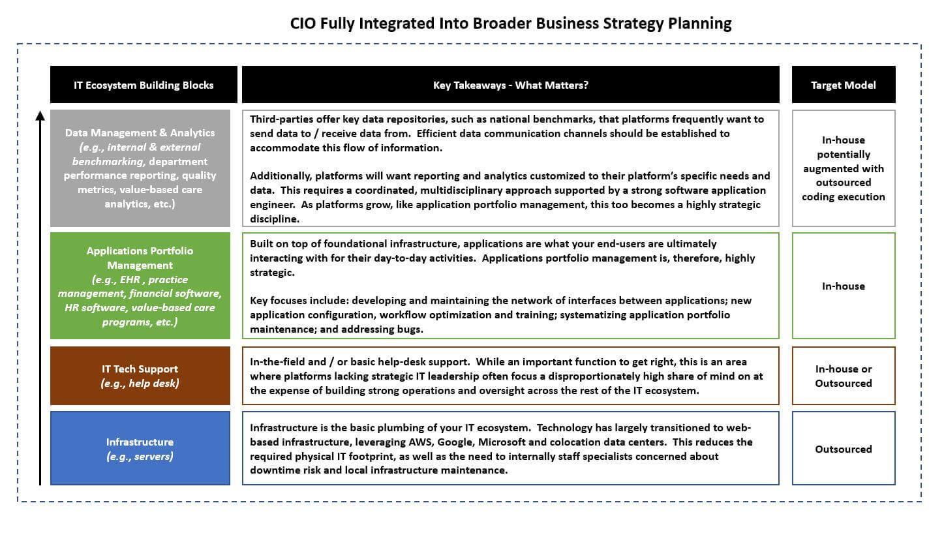The width and height of the screenshot is (944, 533).
Task: Click the servers example text
Action: coord(140,457)
